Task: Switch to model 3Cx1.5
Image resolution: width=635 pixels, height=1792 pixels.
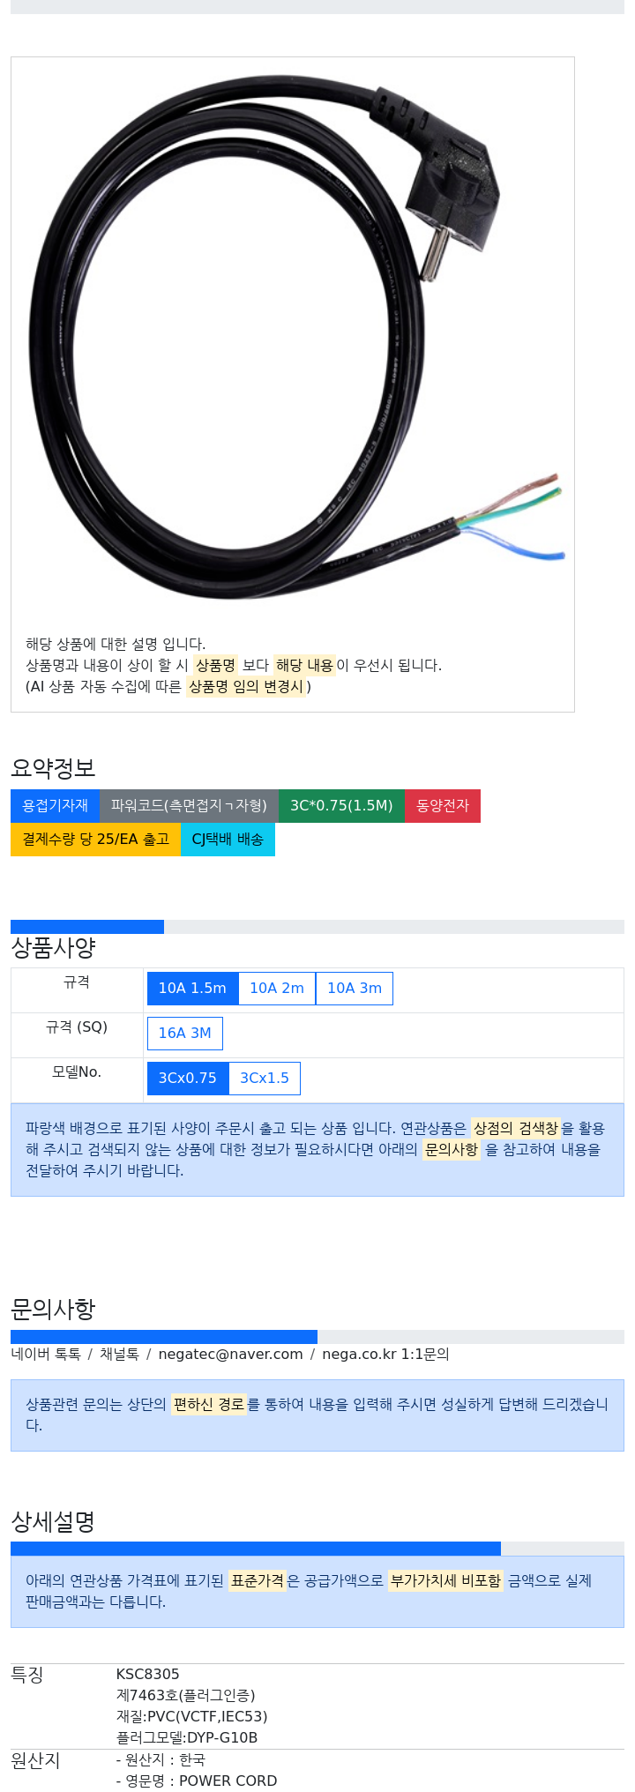Action: pos(265,1079)
